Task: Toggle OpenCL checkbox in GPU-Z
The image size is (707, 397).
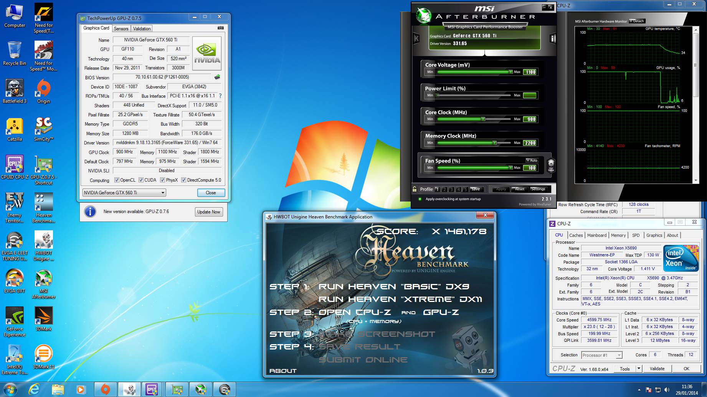Action: [117, 180]
